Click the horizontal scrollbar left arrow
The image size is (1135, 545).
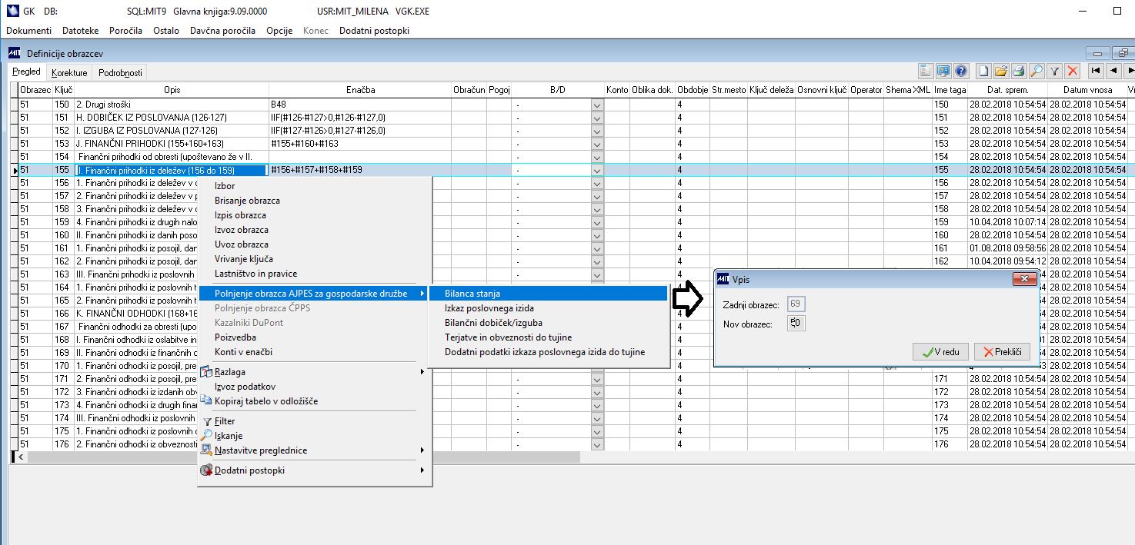pyautogui.click(x=22, y=457)
